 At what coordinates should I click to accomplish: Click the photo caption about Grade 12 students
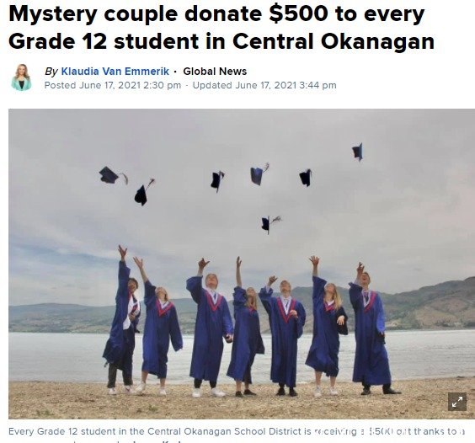[237, 431]
